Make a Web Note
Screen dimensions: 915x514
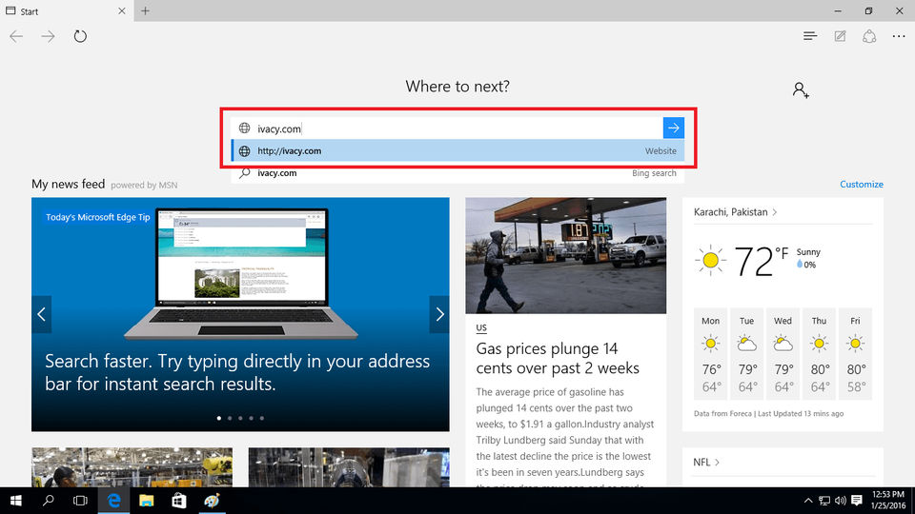840,36
